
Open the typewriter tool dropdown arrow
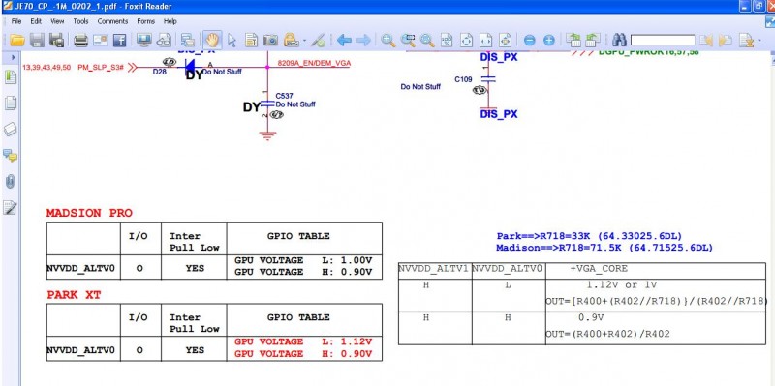(x=304, y=41)
